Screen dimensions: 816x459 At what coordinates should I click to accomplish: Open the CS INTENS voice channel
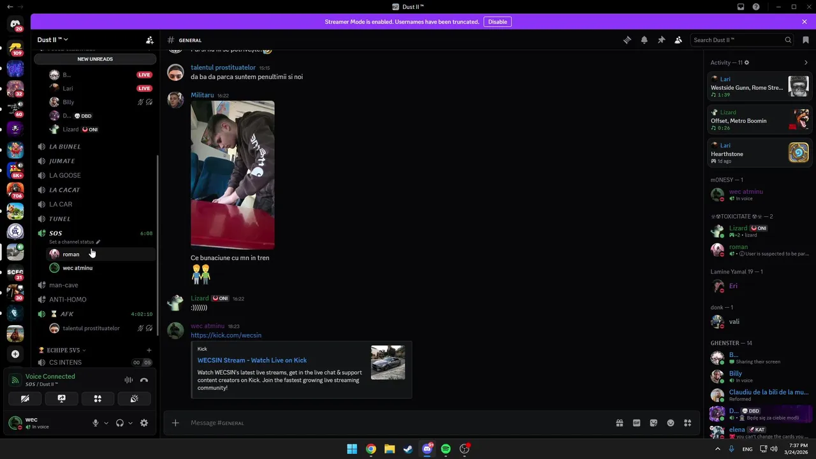[95, 362]
